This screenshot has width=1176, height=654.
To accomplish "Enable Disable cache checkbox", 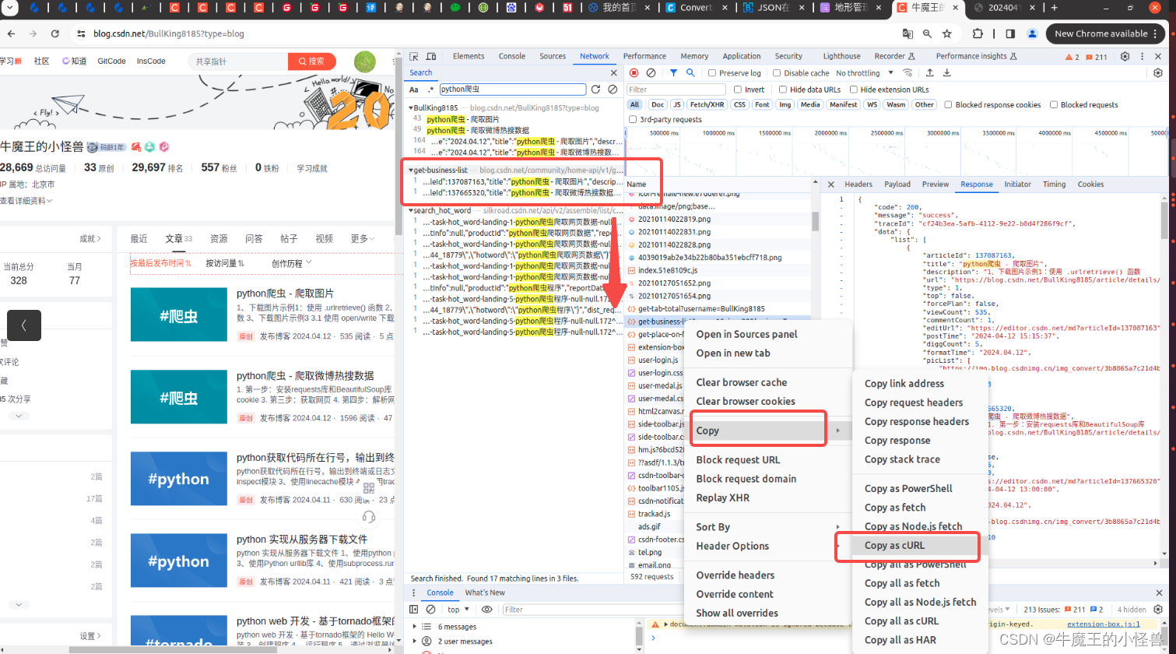I will pos(777,73).
